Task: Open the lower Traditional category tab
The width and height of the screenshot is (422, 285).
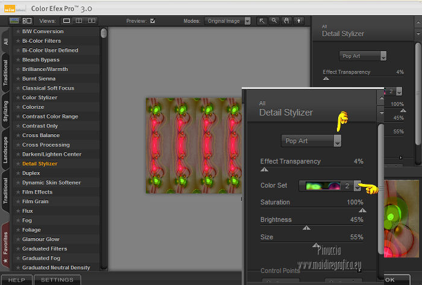Action: pyautogui.click(x=5, y=191)
